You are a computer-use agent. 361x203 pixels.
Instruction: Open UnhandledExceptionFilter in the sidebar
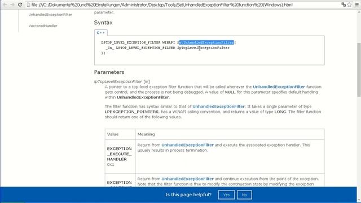coord(50,15)
